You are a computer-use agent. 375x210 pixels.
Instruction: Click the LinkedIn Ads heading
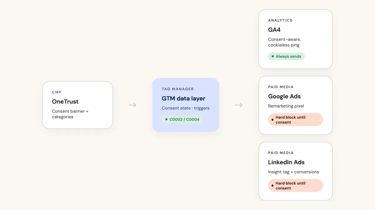click(286, 162)
